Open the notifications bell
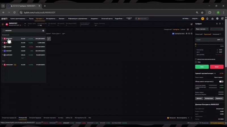 207,19
